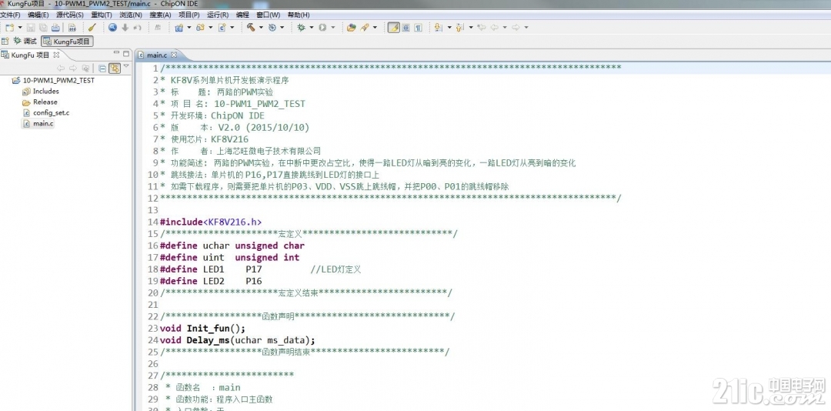831x411 pixels.
Task: Click the Next Annotation yellow arrow icon
Action: 439,28
